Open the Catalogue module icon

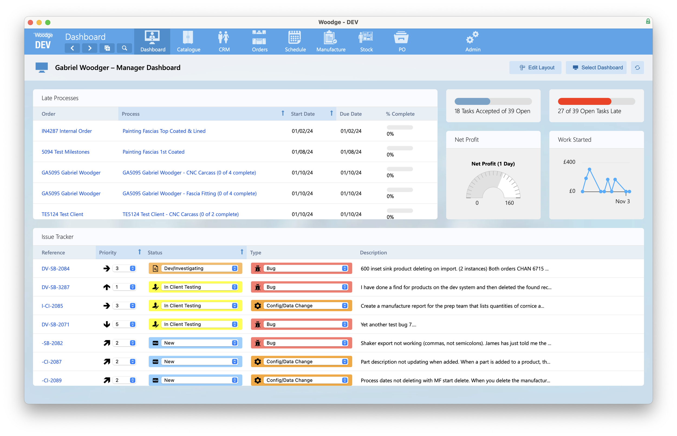tap(188, 37)
